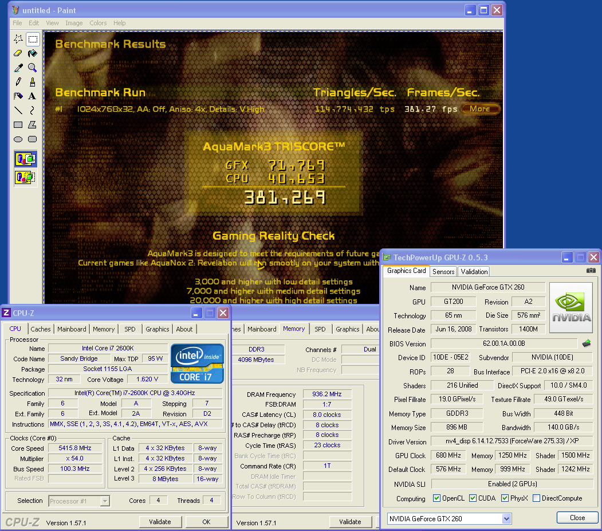Open Graphics tab in the rear CPU-Z window
This screenshot has width=602, height=531.
tap(348, 329)
